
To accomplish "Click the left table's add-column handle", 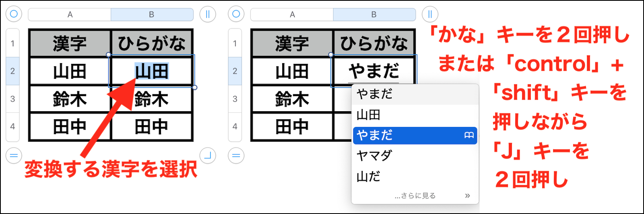I will [208, 14].
